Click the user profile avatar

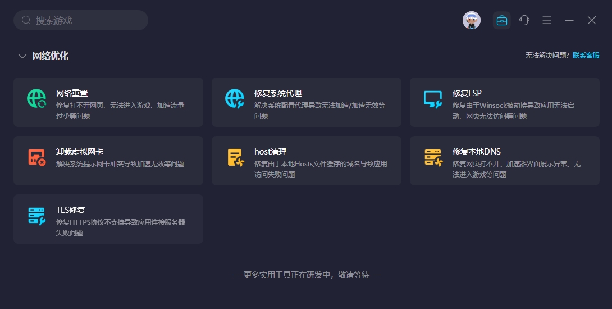click(x=472, y=20)
